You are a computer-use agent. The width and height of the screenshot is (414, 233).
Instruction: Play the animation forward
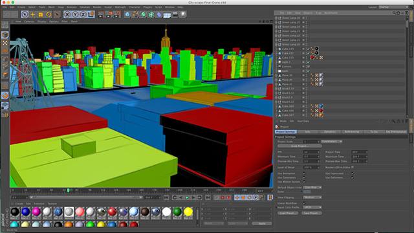[187, 197]
